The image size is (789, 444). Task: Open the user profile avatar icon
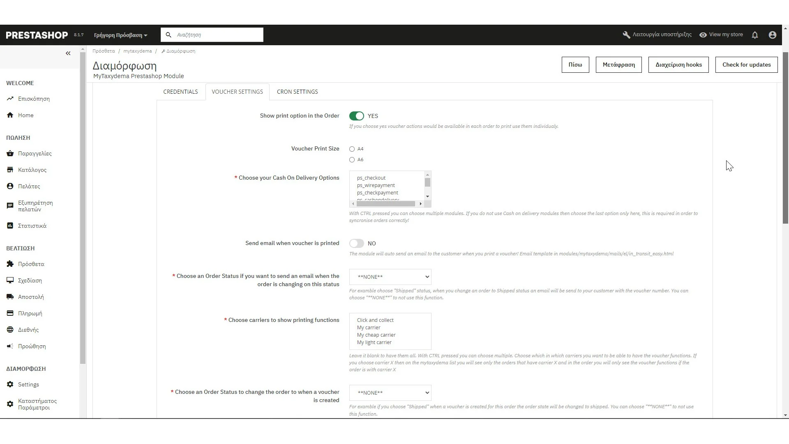(773, 35)
